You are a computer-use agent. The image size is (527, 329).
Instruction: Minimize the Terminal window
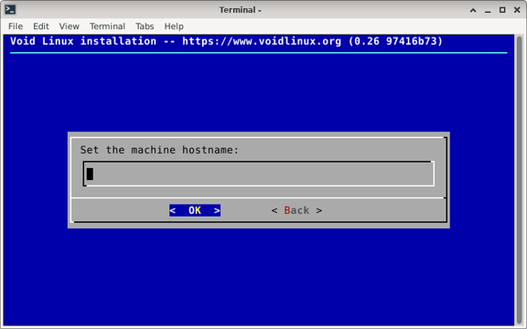tap(488, 10)
